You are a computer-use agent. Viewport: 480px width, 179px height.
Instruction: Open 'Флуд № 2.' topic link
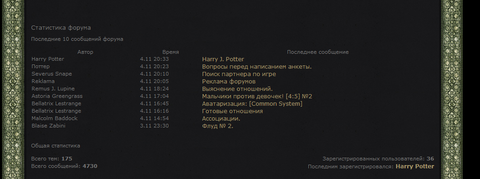click(218, 126)
